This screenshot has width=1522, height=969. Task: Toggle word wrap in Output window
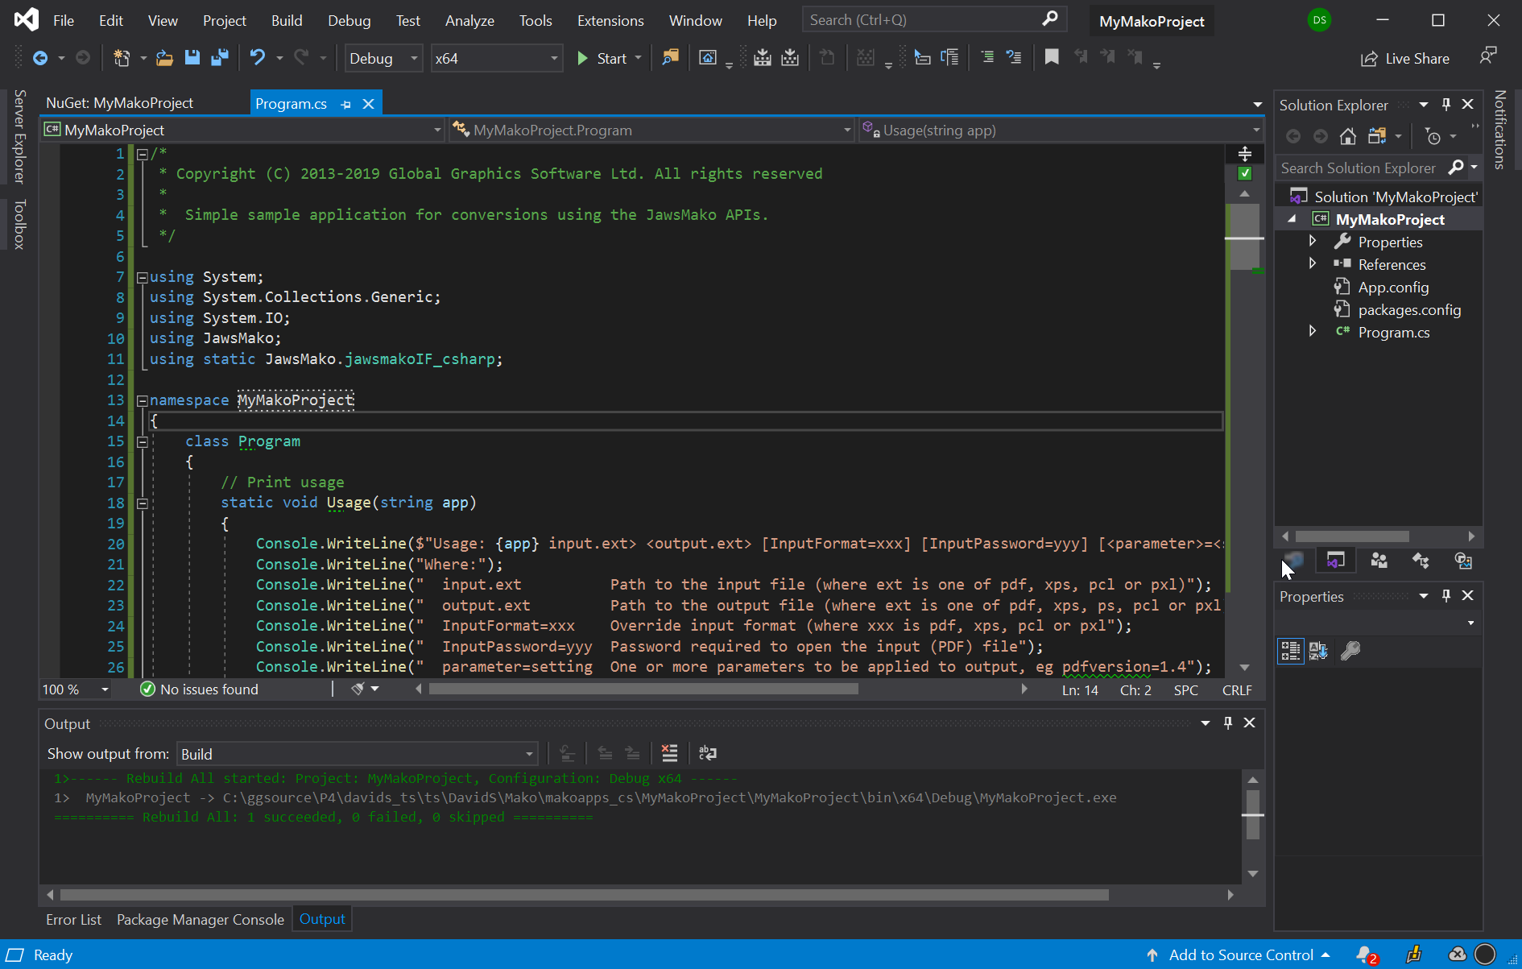[707, 753]
